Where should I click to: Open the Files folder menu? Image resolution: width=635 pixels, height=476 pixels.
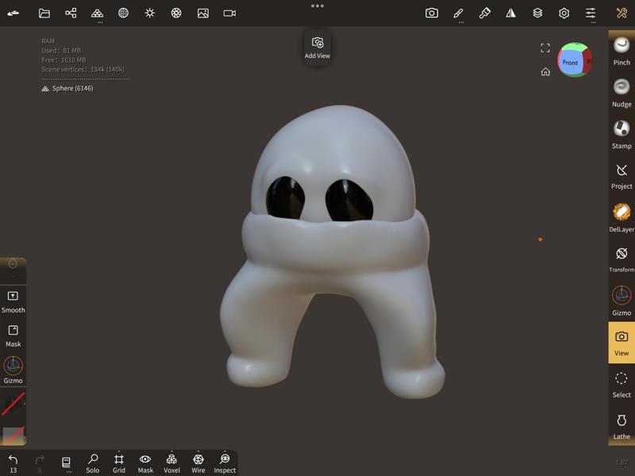click(44, 13)
